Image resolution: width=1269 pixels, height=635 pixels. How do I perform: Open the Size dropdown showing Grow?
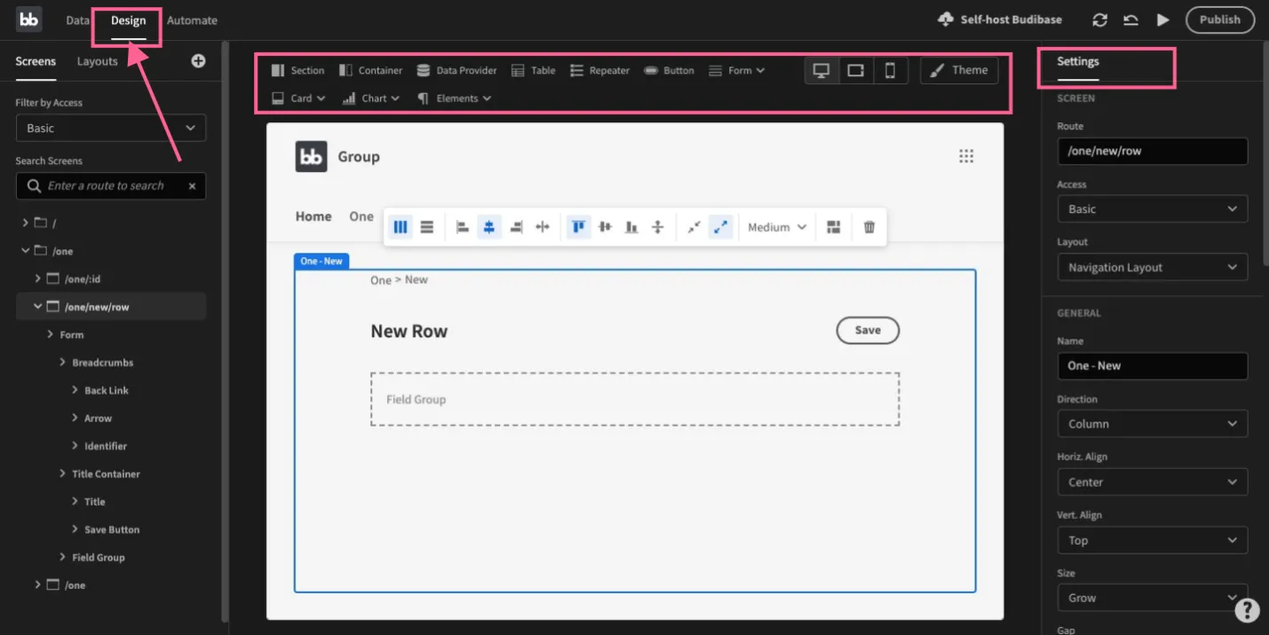click(x=1152, y=597)
